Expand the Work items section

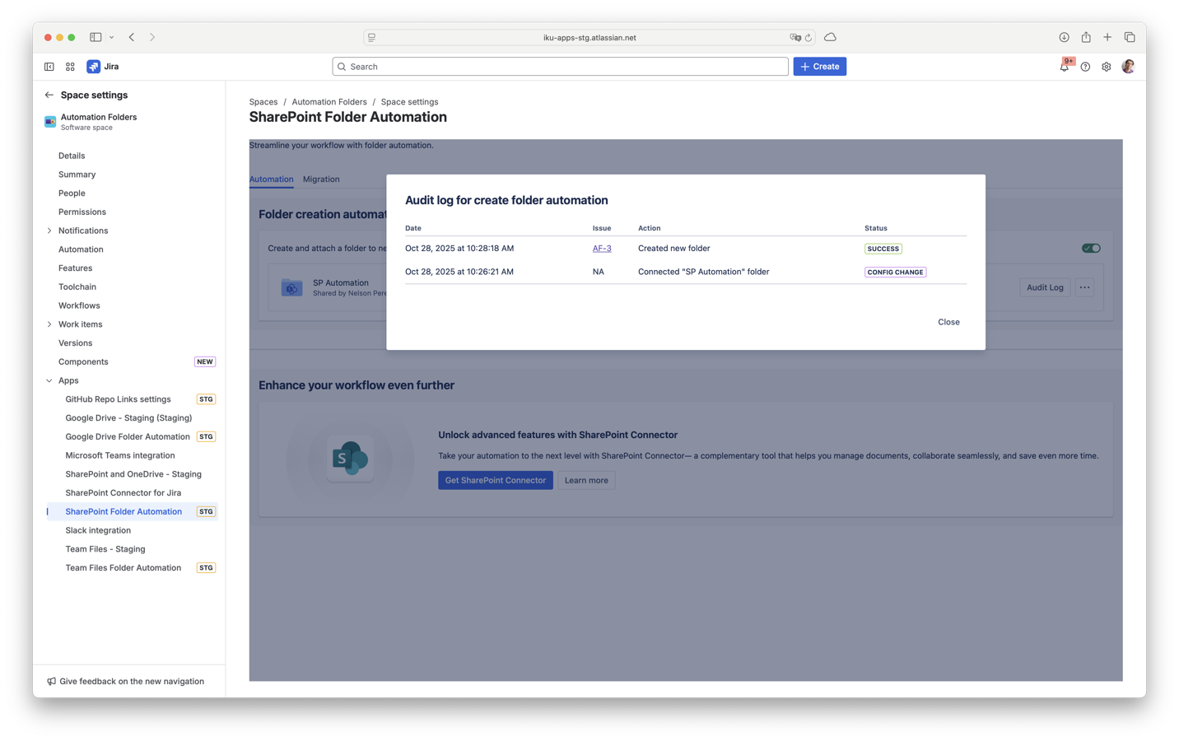(x=49, y=324)
